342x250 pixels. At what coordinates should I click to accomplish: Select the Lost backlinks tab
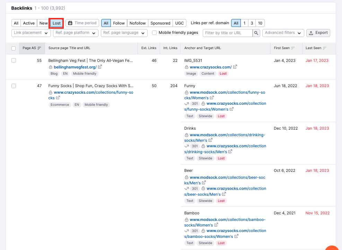pyautogui.click(x=56, y=23)
